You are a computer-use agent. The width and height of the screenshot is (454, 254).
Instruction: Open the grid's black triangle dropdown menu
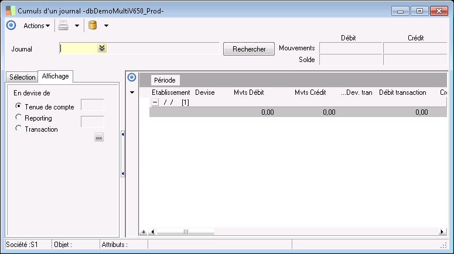click(x=132, y=92)
